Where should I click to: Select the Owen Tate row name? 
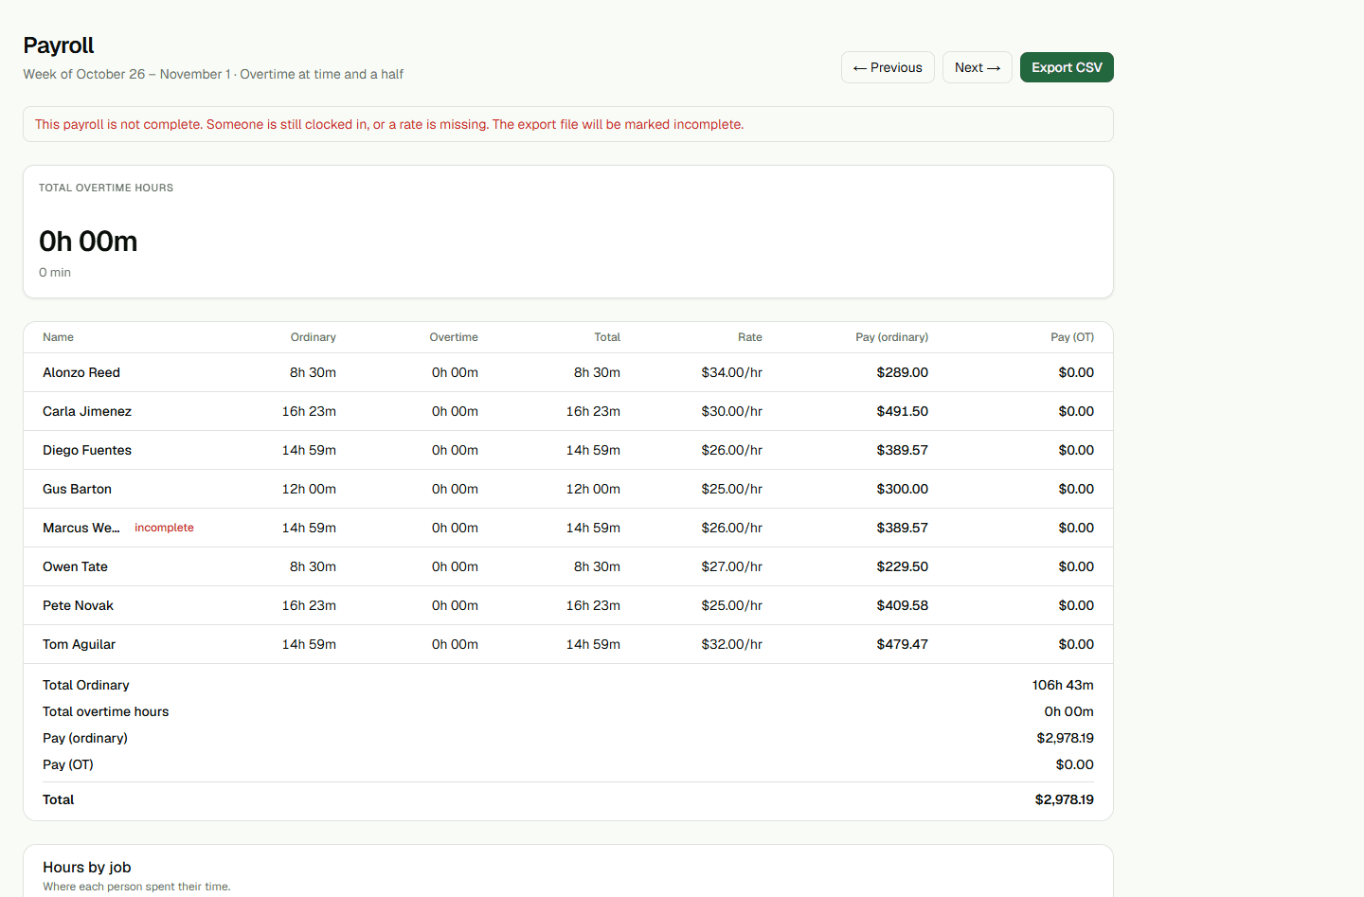75,566
